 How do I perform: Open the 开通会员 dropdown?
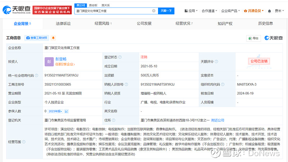pos(254,11)
